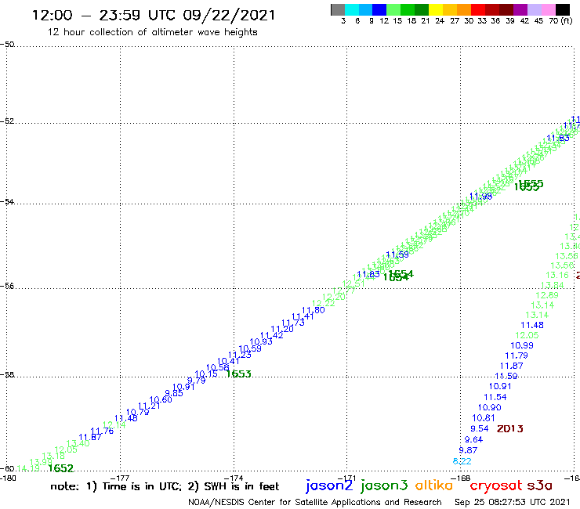This screenshot has width=580, height=509.
Task: Click the wave height value '13.84'
Action: [x=553, y=285]
